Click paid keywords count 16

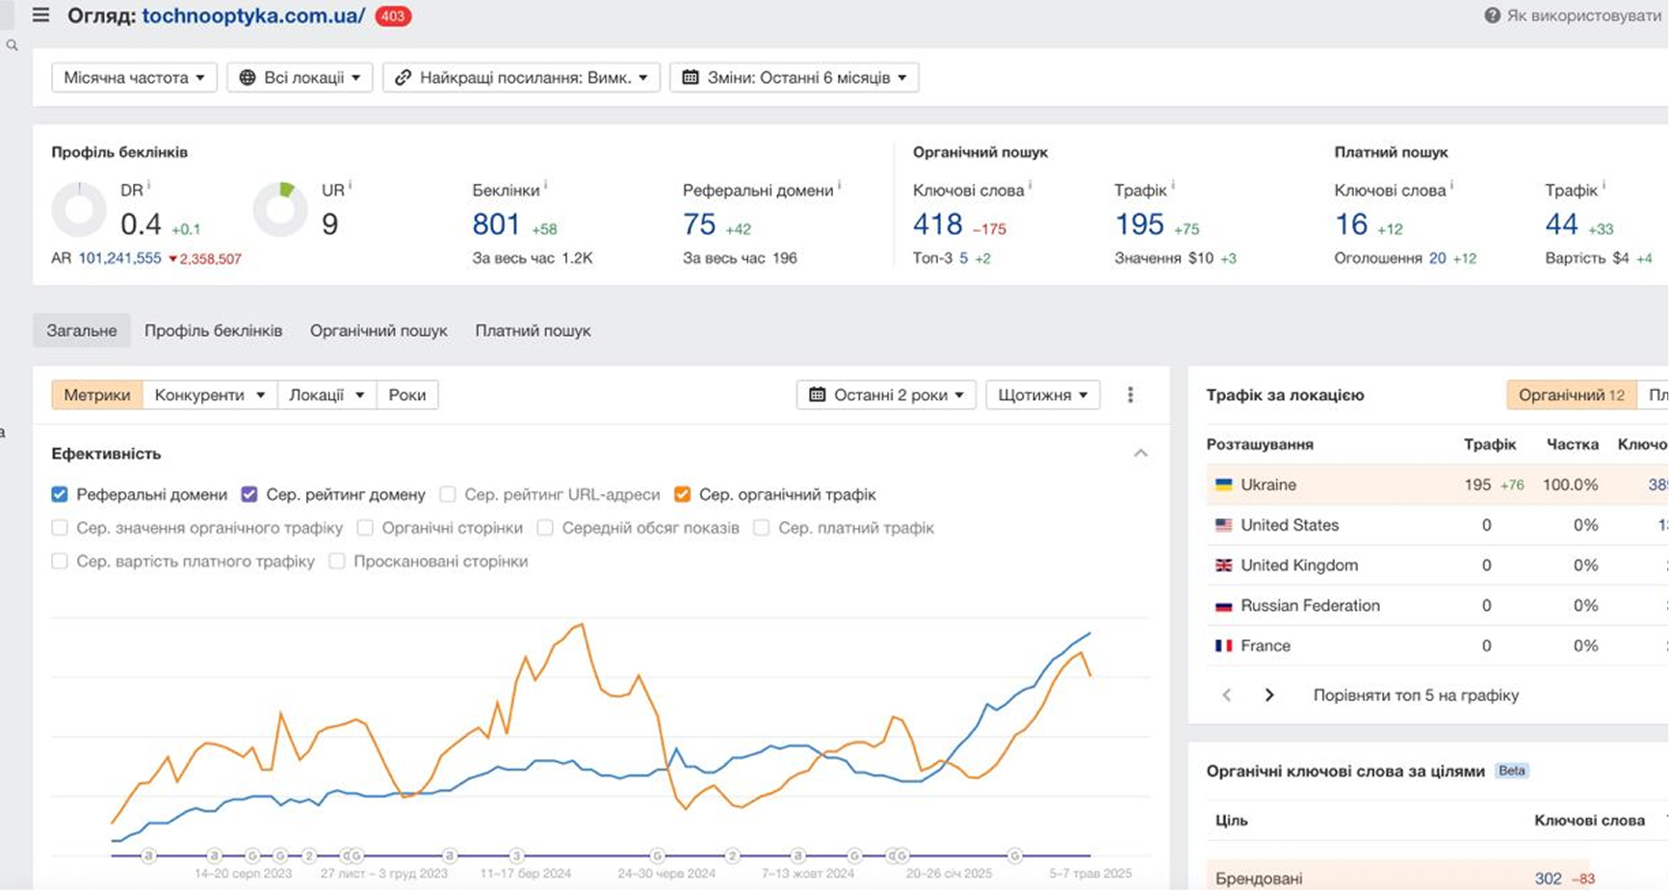(x=1351, y=224)
